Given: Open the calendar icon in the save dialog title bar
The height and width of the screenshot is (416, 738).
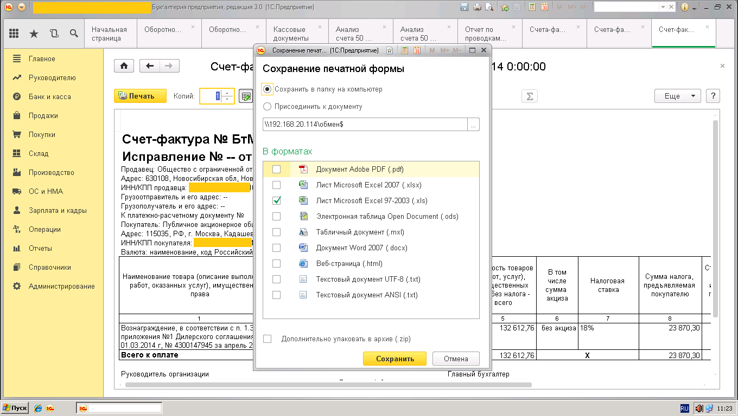Looking at the screenshot, I should point(417,50).
